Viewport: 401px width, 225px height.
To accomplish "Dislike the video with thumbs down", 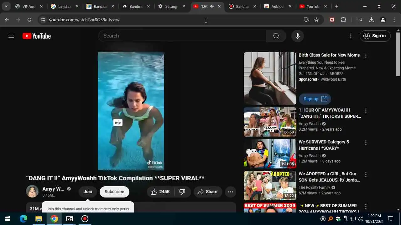I will tap(182, 192).
